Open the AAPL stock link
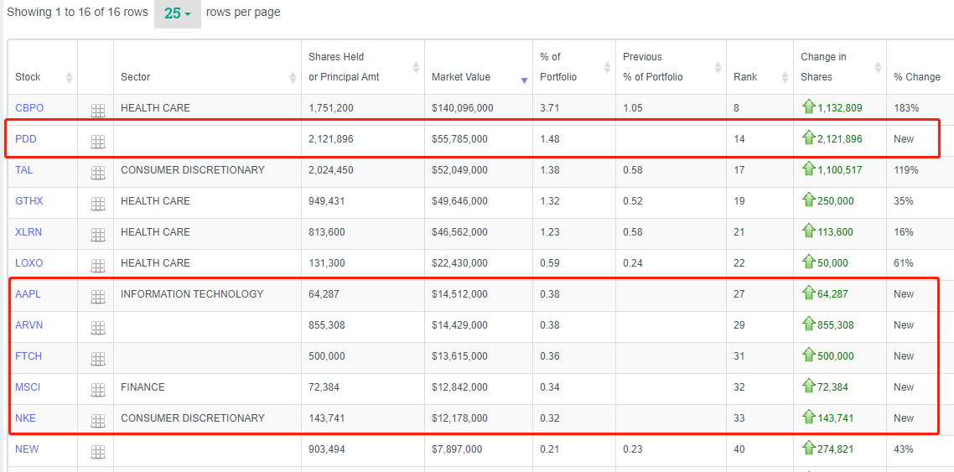This screenshot has height=472, width=954. click(28, 294)
